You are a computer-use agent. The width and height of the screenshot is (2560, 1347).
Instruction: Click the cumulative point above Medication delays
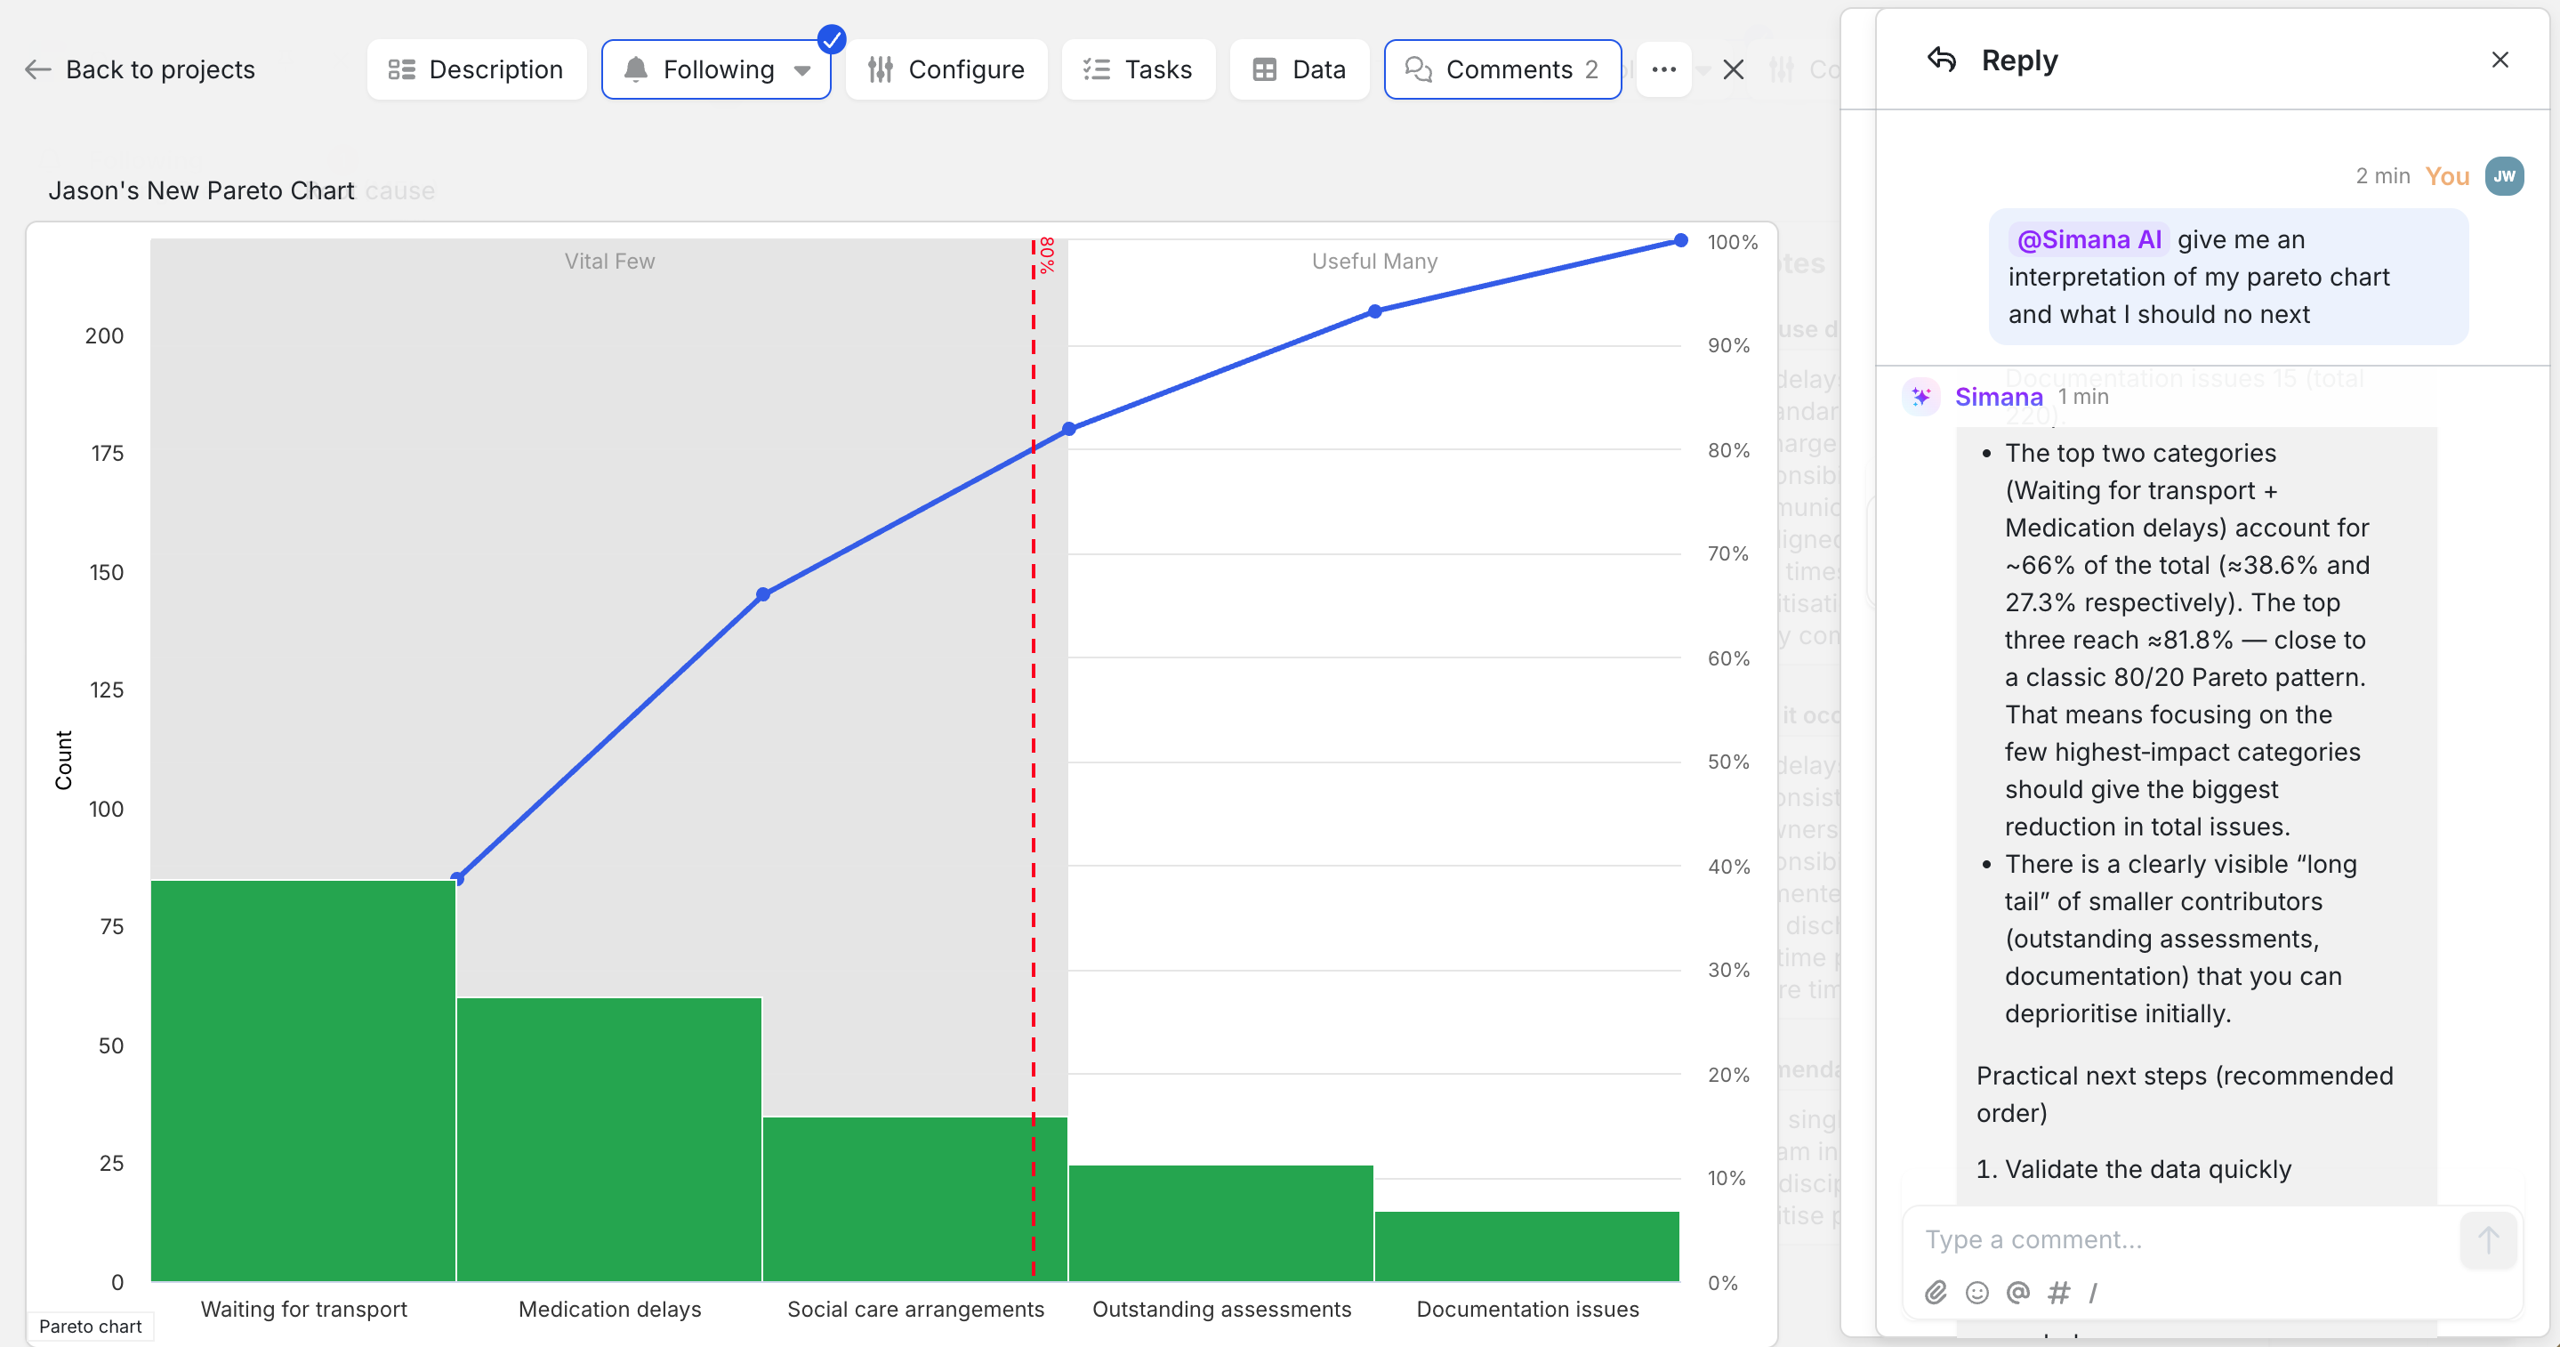point(763,594)
